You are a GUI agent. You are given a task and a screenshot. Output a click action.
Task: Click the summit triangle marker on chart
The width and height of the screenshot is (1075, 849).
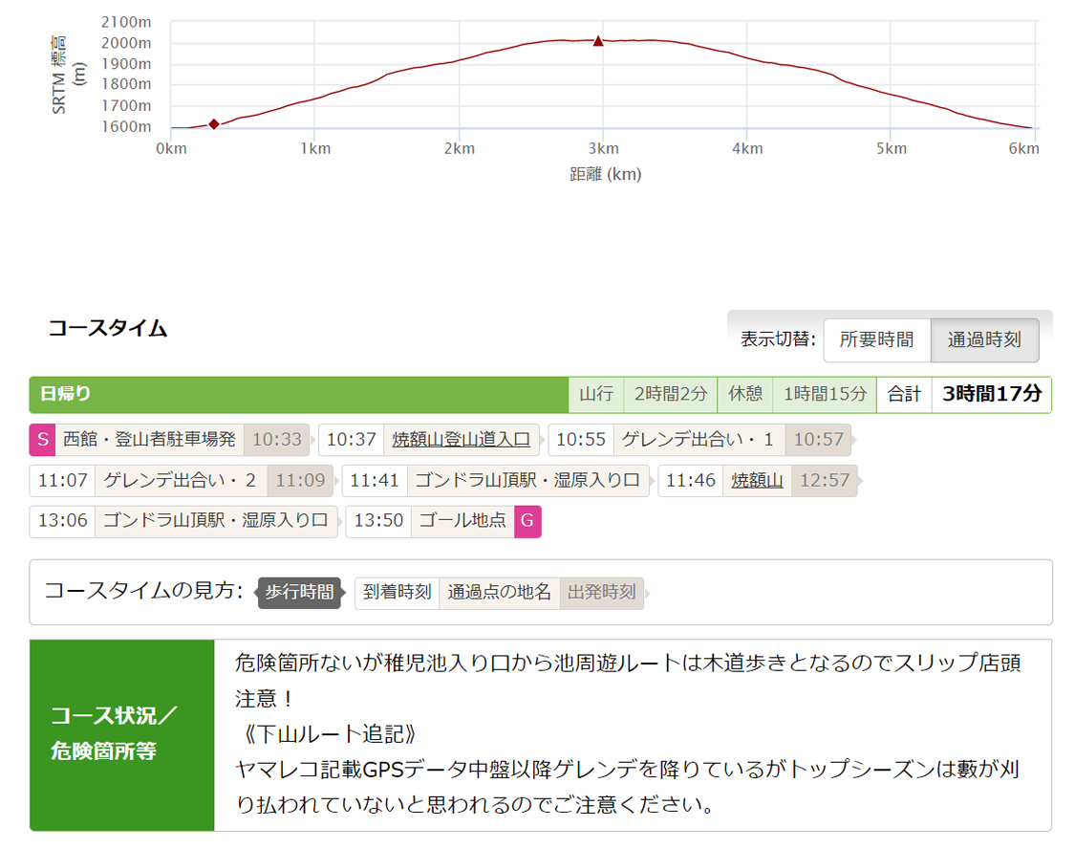(x=598, y=41)
